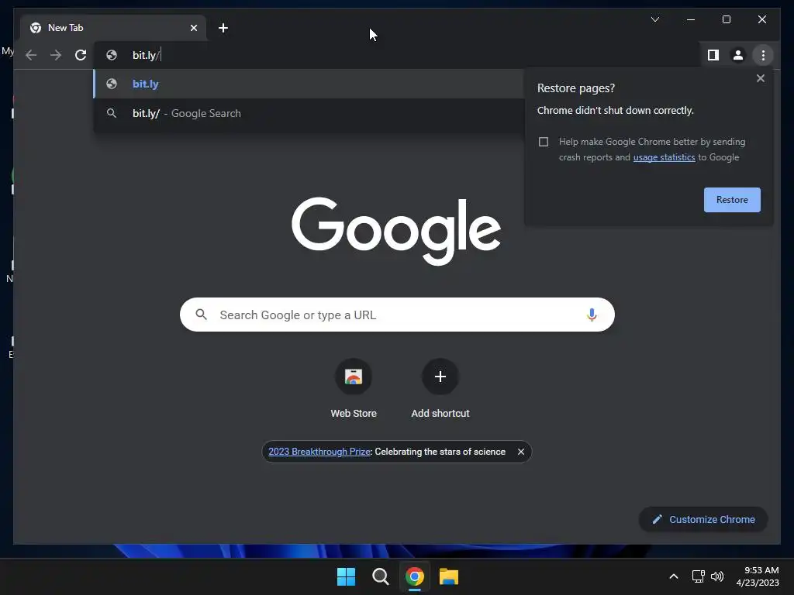Open the profile avatar icon

738,55
